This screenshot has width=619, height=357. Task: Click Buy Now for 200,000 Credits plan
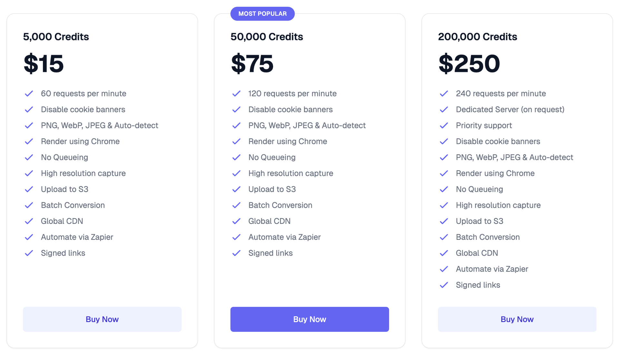tap(517, 319)
